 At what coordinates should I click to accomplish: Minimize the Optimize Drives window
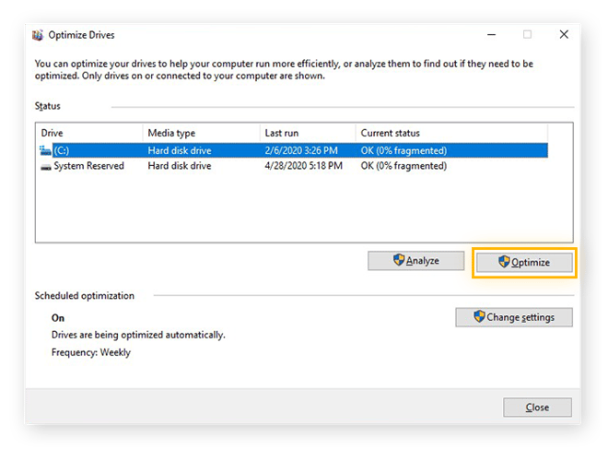(x=491, y=35)
